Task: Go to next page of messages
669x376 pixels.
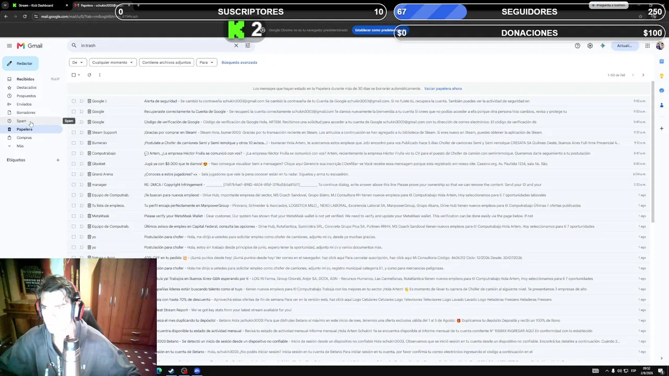Action: pyautogui.click(x=643, y=75)
